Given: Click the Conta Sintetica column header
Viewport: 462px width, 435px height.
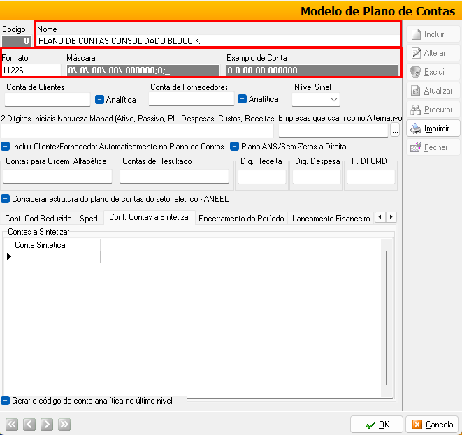Looking at the screenshot, I should [57, 245].
